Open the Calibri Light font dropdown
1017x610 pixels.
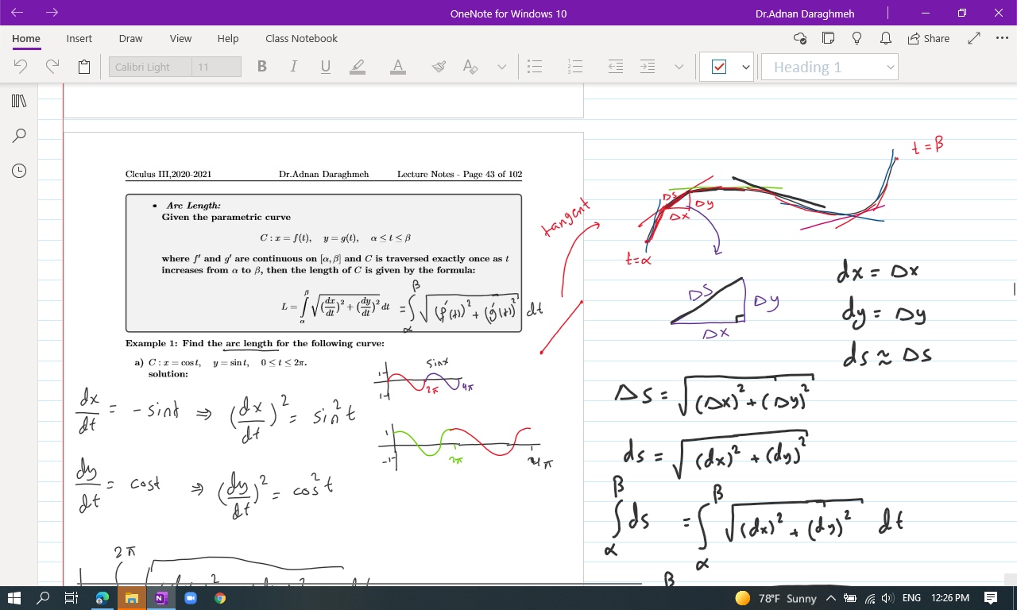tap(150, 68)
